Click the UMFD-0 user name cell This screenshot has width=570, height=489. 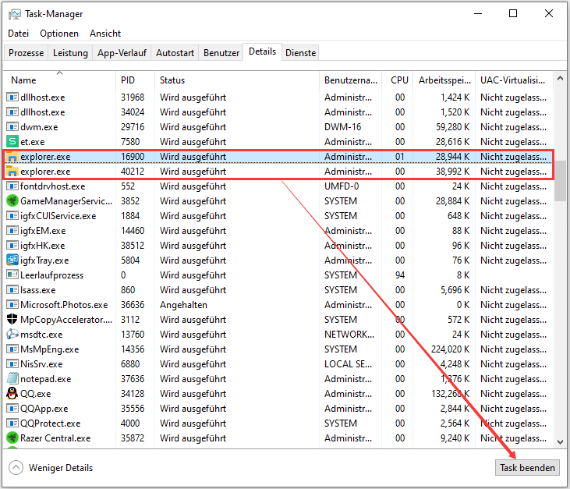pyautogui.click(x=342, y=186)
